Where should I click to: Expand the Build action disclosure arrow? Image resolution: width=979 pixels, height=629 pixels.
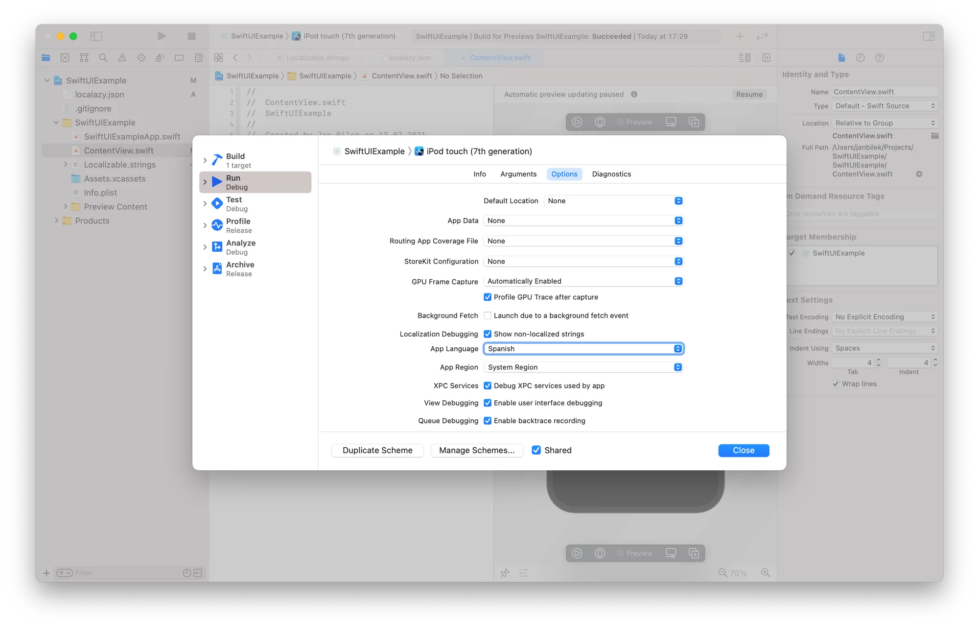[205, 161]
